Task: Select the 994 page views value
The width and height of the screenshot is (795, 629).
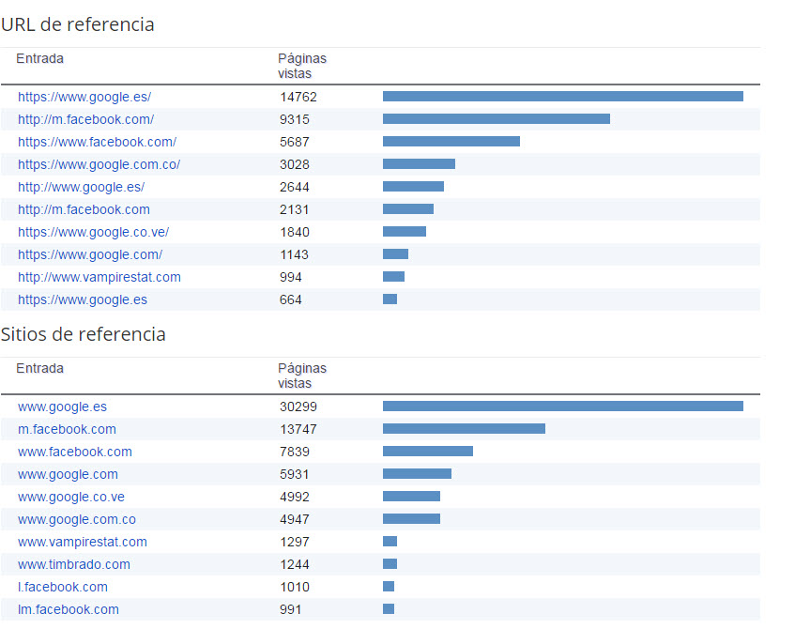Action: click(291, 277)
